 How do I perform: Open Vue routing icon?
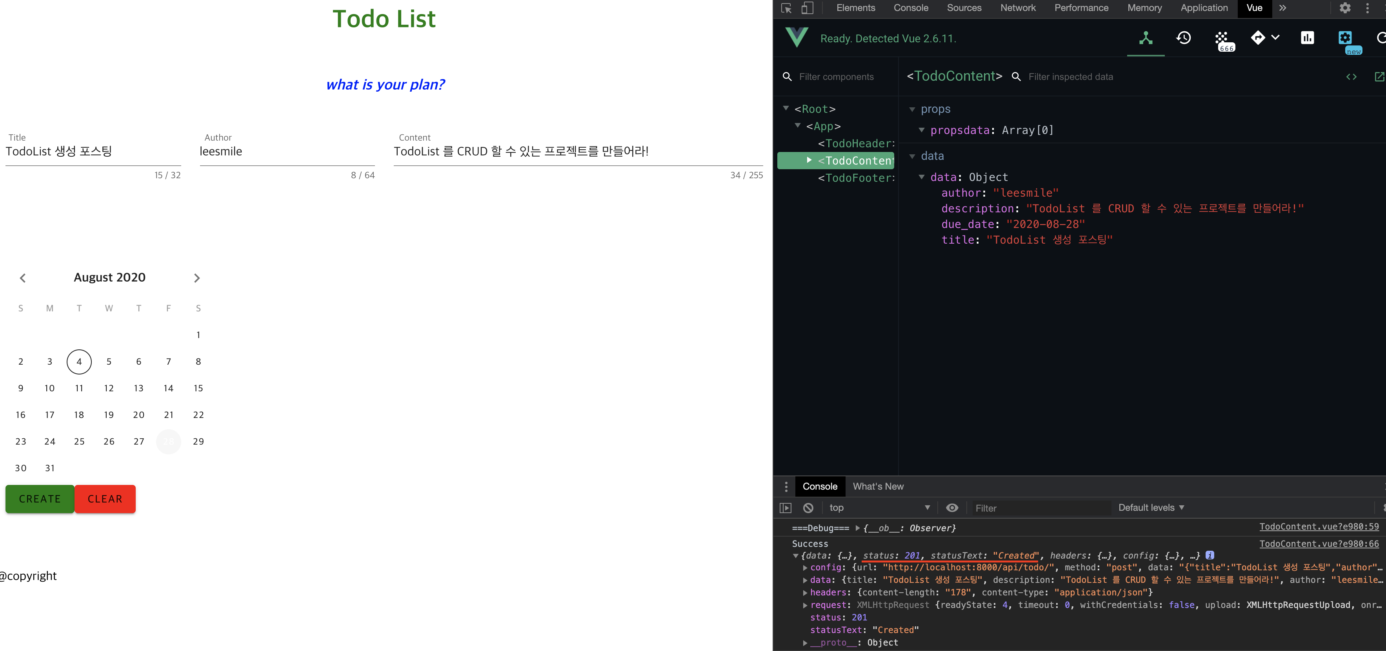pos(1258,38)
